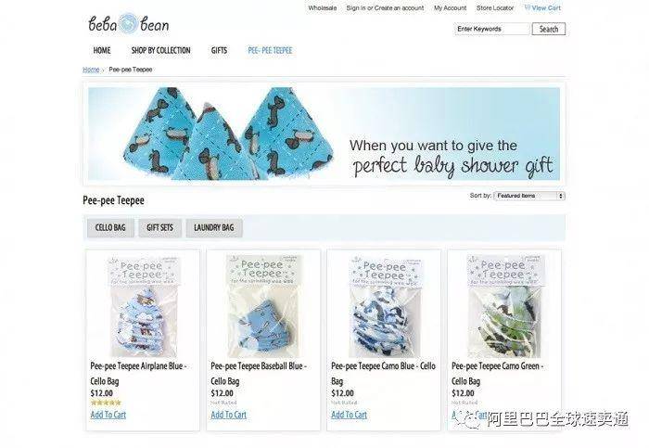Add Camo Blue Cello Bag to cart

(349, 415)
